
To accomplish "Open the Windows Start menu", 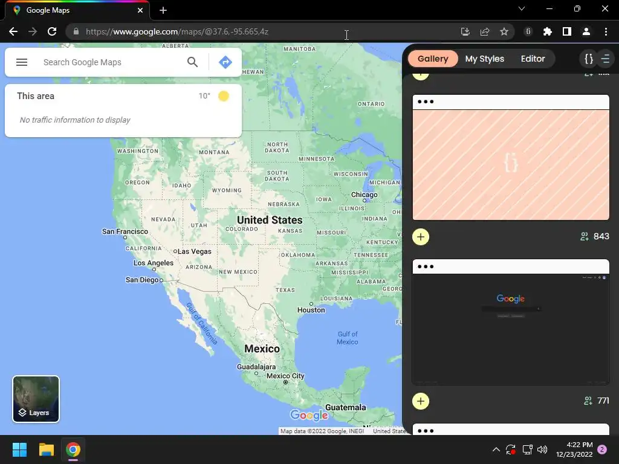I will pos(19,449).
